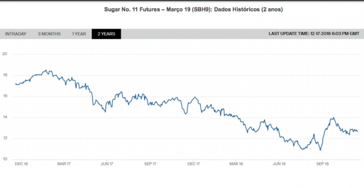Click the DEC 16 x-axis label
Screen dimensions: 364x188
click(21, 163)
